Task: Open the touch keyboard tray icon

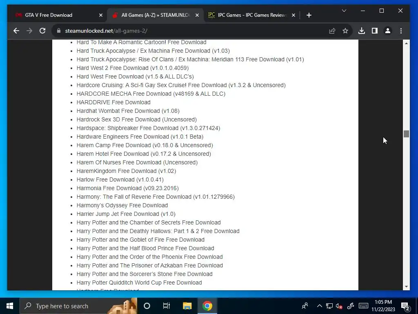Action: pyautogui.click(x=363, y=306)
